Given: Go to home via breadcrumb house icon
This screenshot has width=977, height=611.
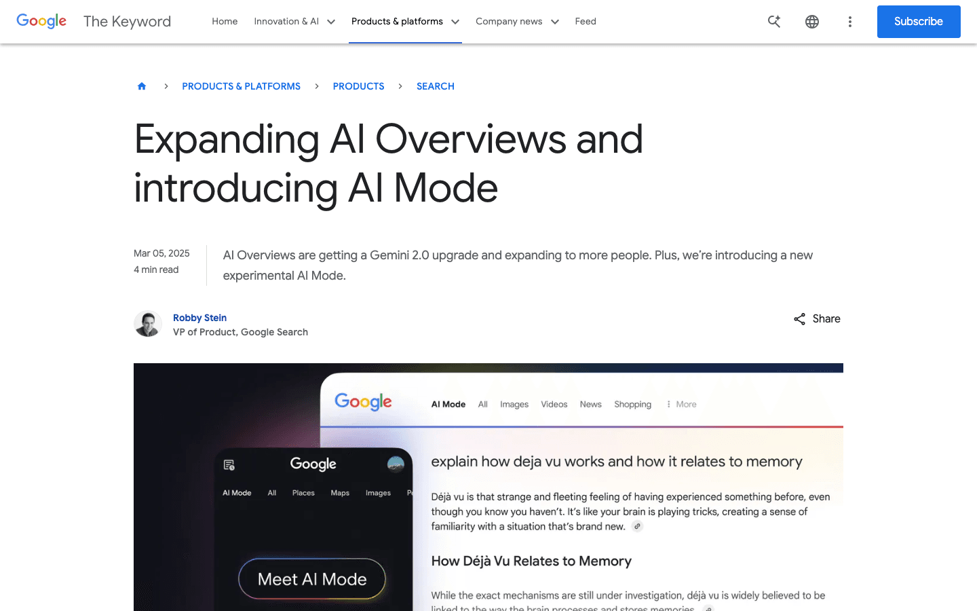Looking at the screenshot, I should [142, 86].
